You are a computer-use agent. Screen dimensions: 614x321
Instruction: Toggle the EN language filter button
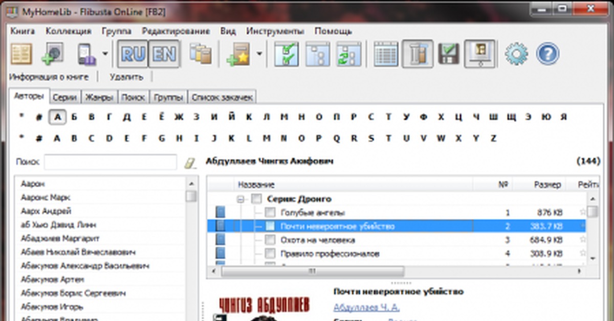point(164,54)
